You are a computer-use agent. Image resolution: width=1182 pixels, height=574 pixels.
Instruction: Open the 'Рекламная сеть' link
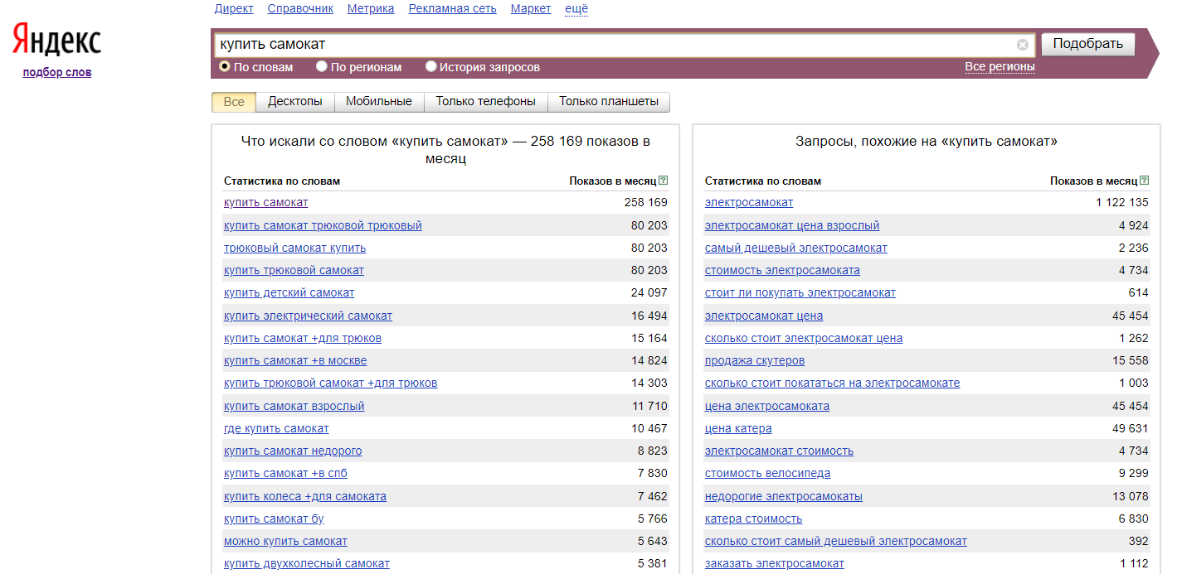pyautogui.click(x=453, y=8)
